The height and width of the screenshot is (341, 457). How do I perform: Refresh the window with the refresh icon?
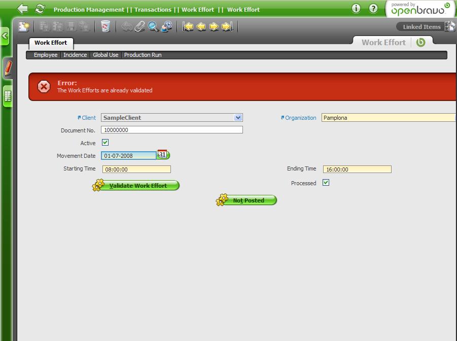(x=40, y=9)
